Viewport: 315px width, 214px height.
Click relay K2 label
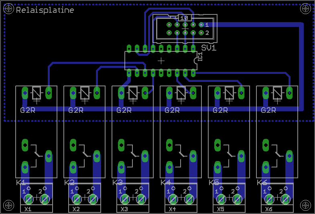69,182
